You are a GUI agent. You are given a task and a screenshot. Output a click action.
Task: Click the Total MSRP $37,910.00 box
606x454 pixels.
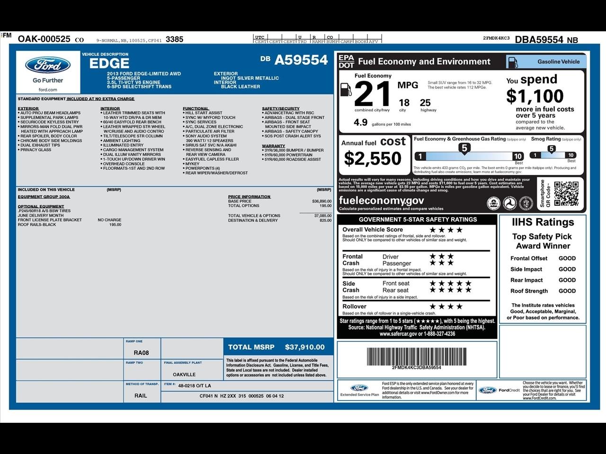(277, 347)
